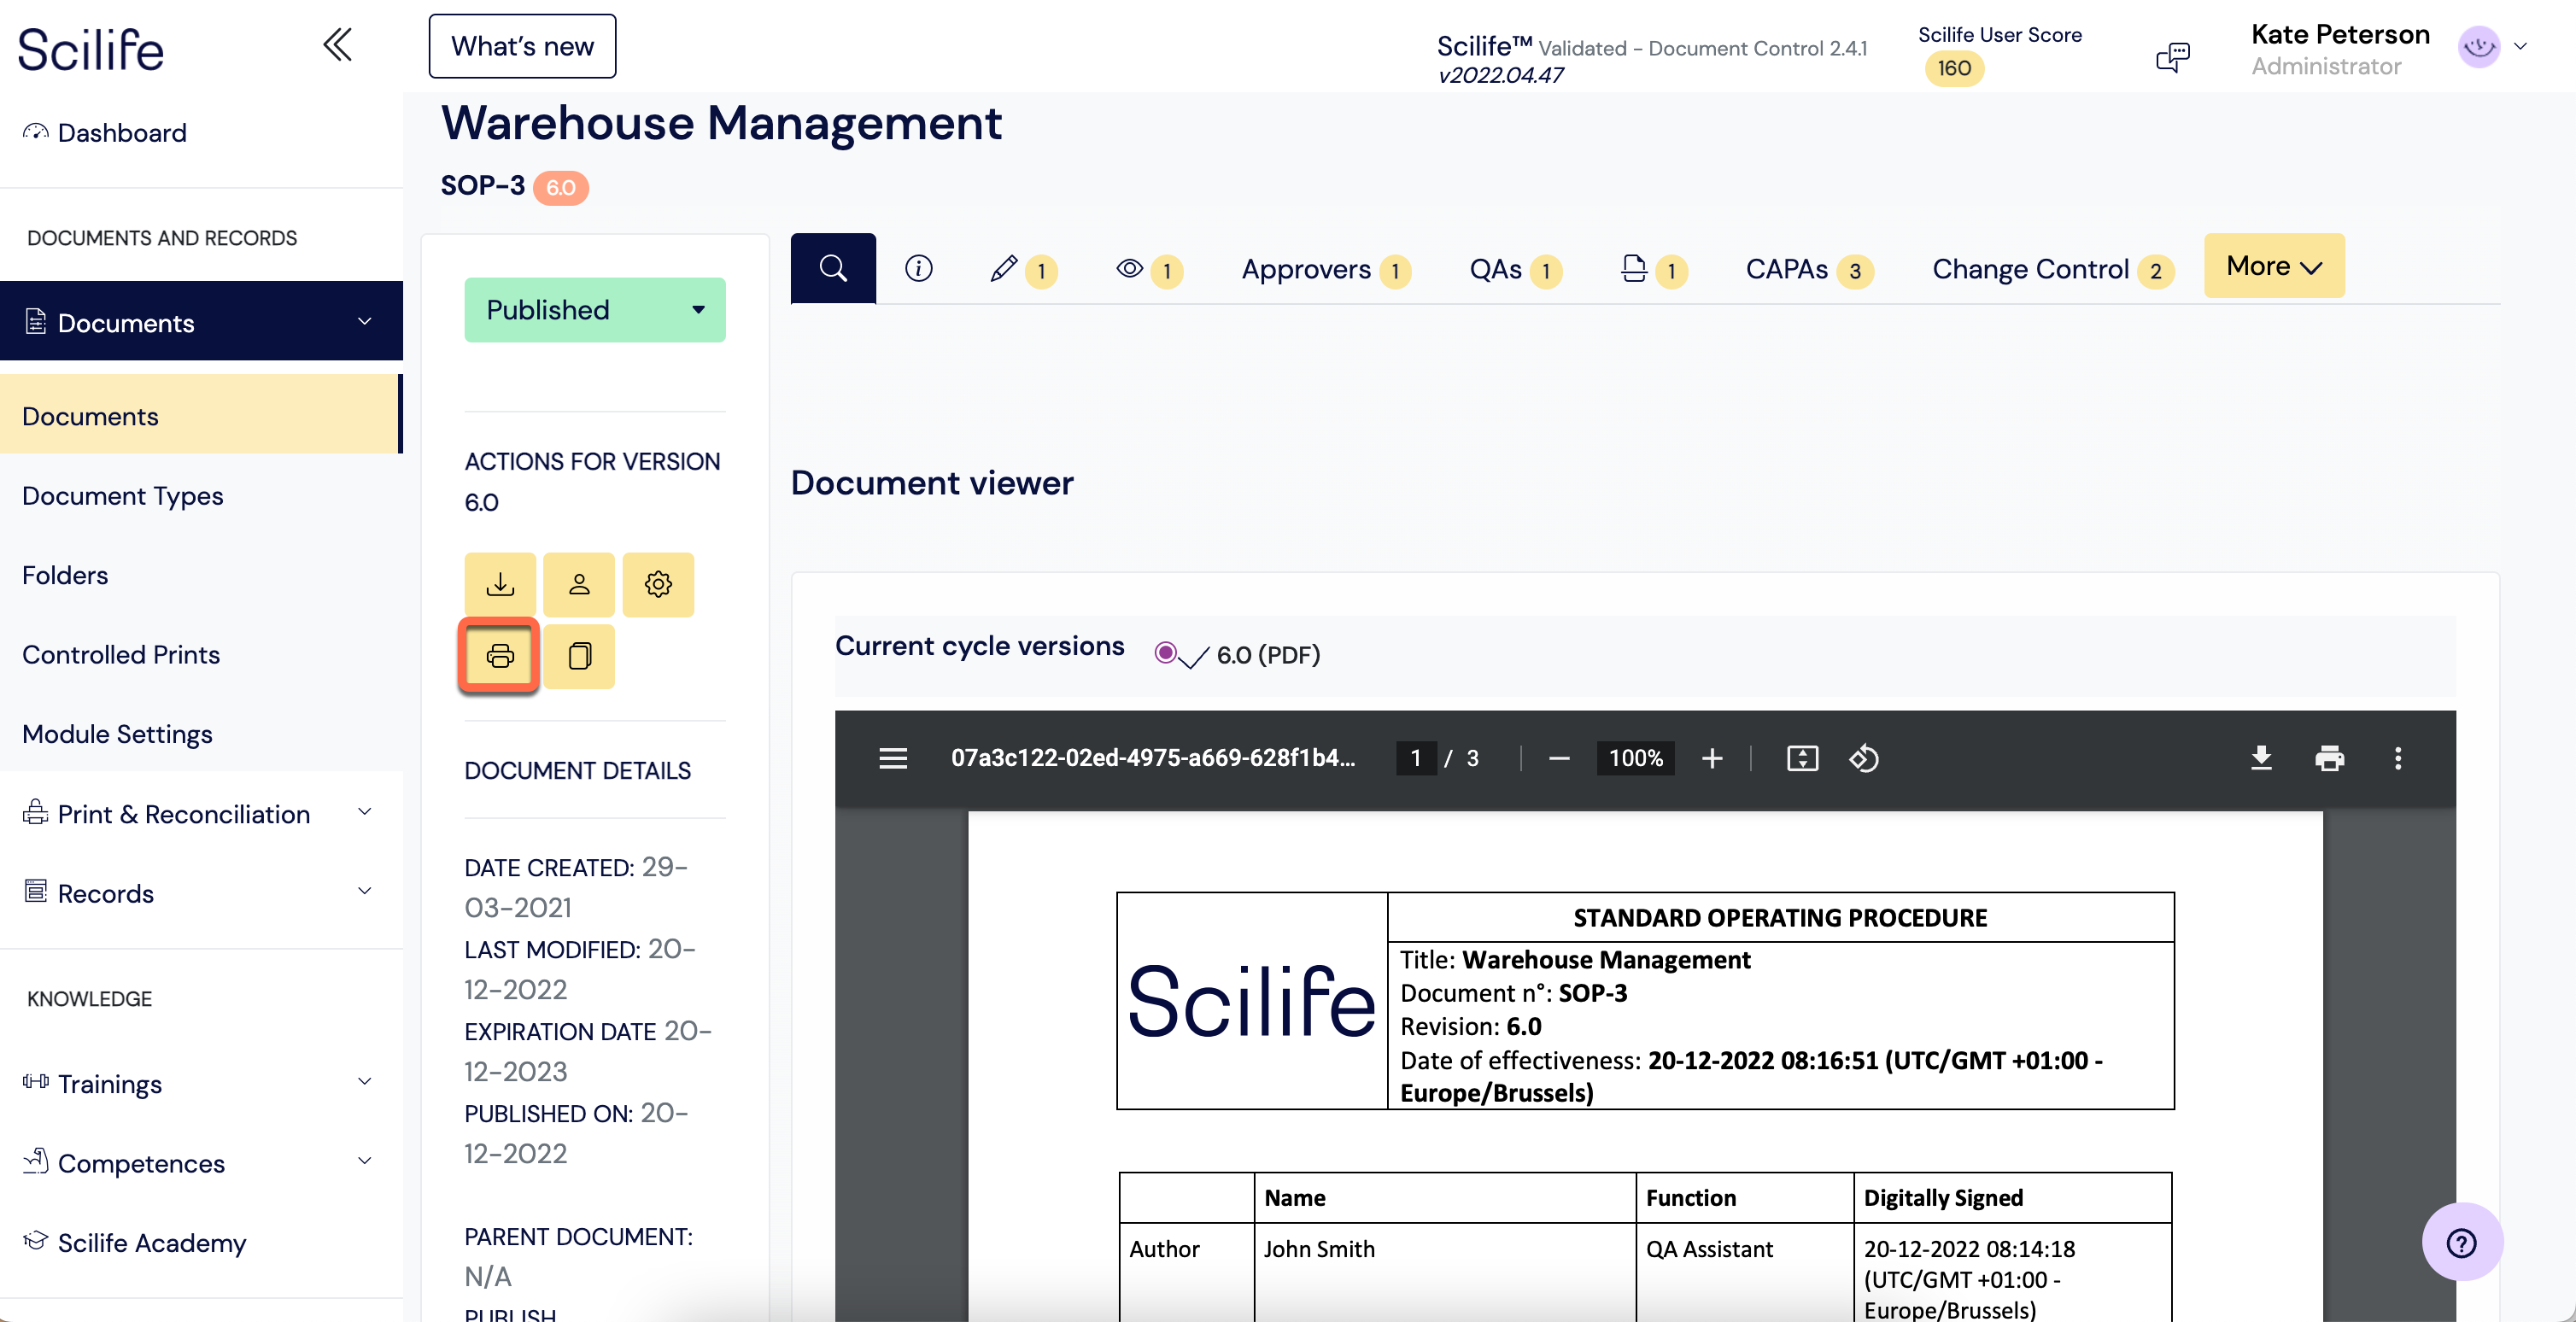2576x1322 pixels.
Task: Open the chat messages icon
Action: point(2172,57)
